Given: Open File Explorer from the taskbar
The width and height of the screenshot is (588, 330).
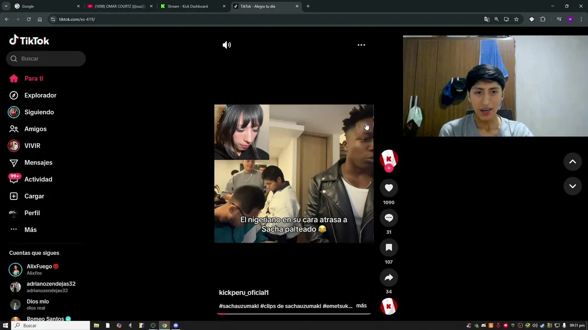Looking at the screenshot, I should pos(96,325).
